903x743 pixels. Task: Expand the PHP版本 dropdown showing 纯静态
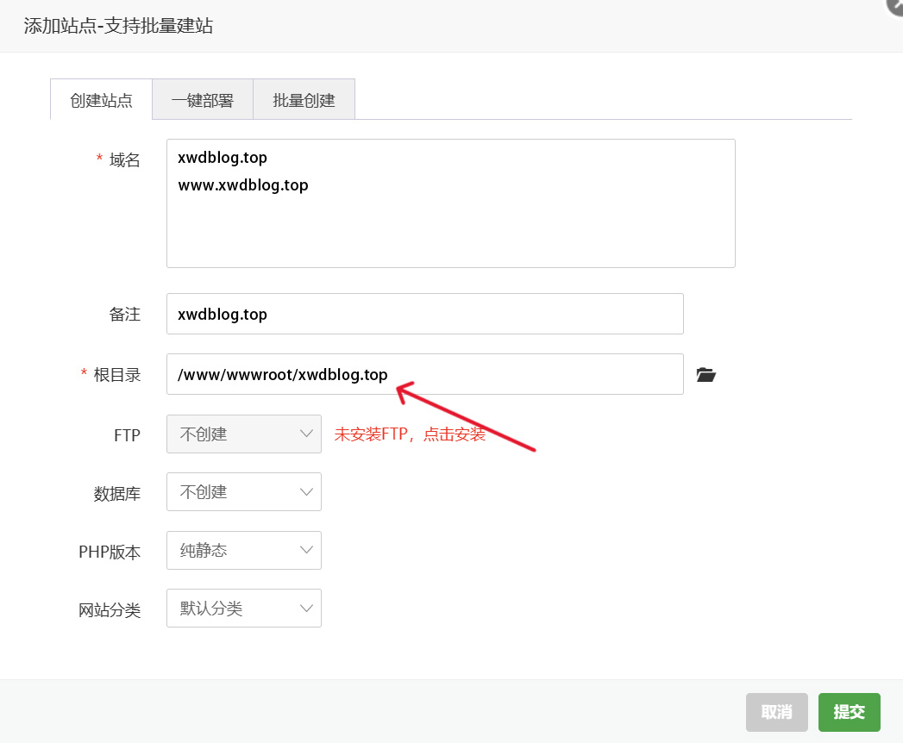pos(243,550)
